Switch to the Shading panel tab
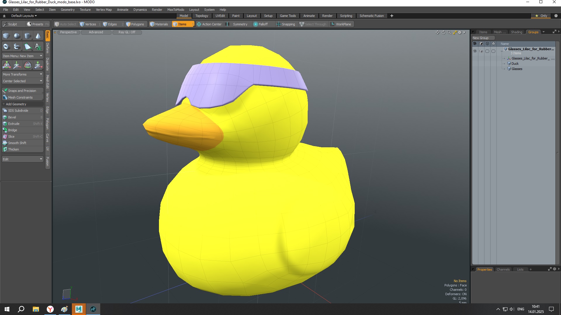This screenshot has width=561, height=315. click(516, 32)
